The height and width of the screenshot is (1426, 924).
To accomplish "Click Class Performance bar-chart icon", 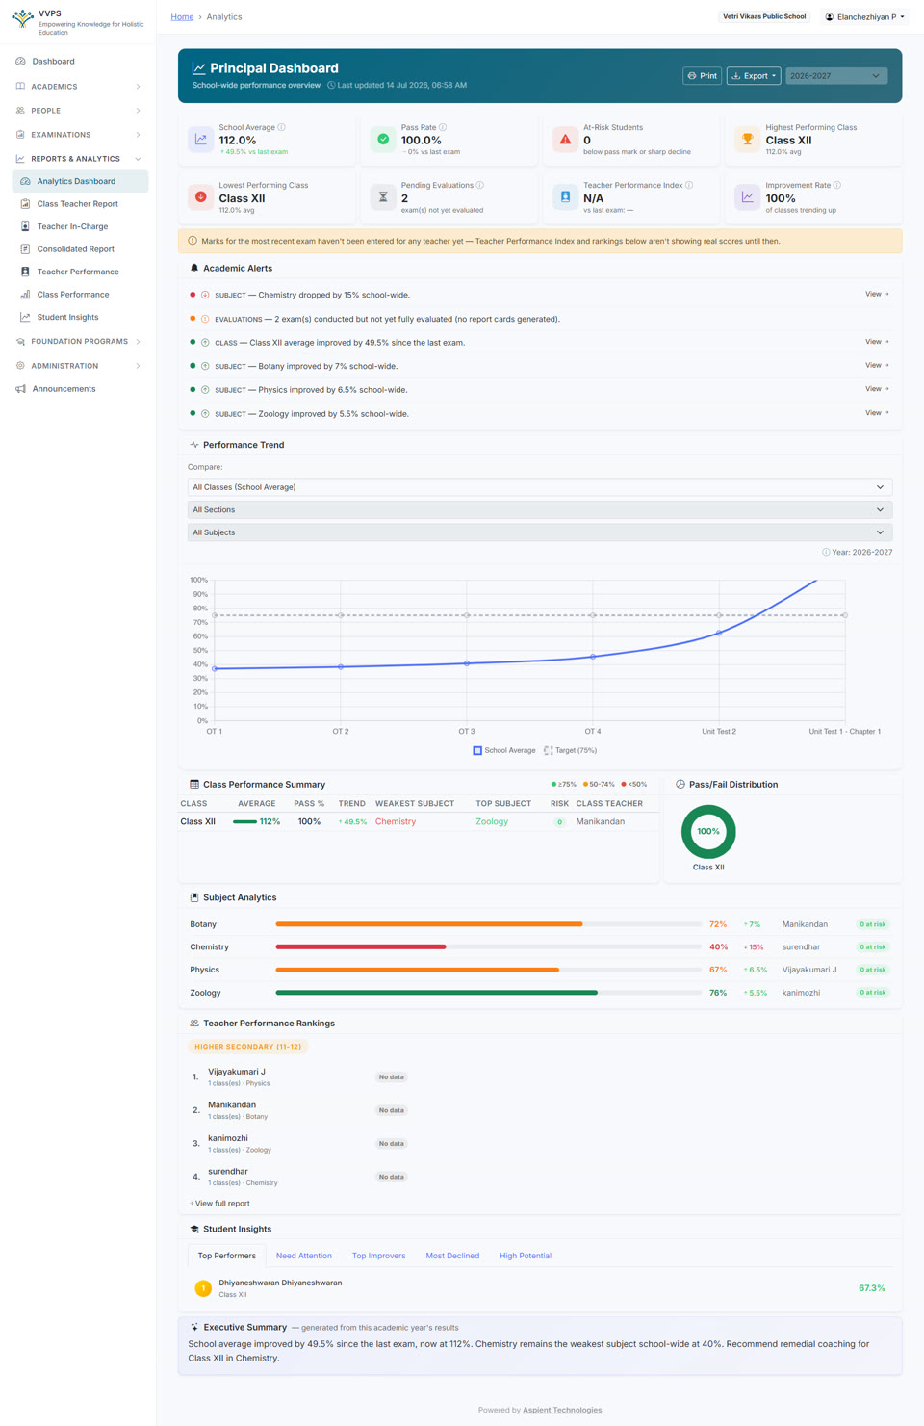I will [x=25, y=295].
